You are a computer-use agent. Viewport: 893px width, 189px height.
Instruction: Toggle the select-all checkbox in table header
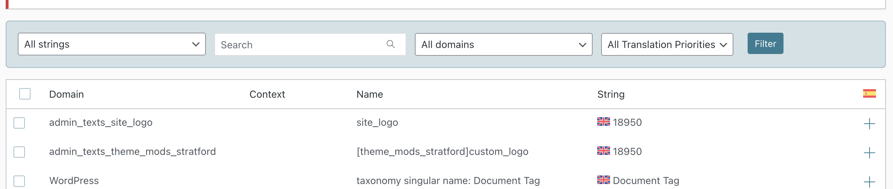[25, 94]
